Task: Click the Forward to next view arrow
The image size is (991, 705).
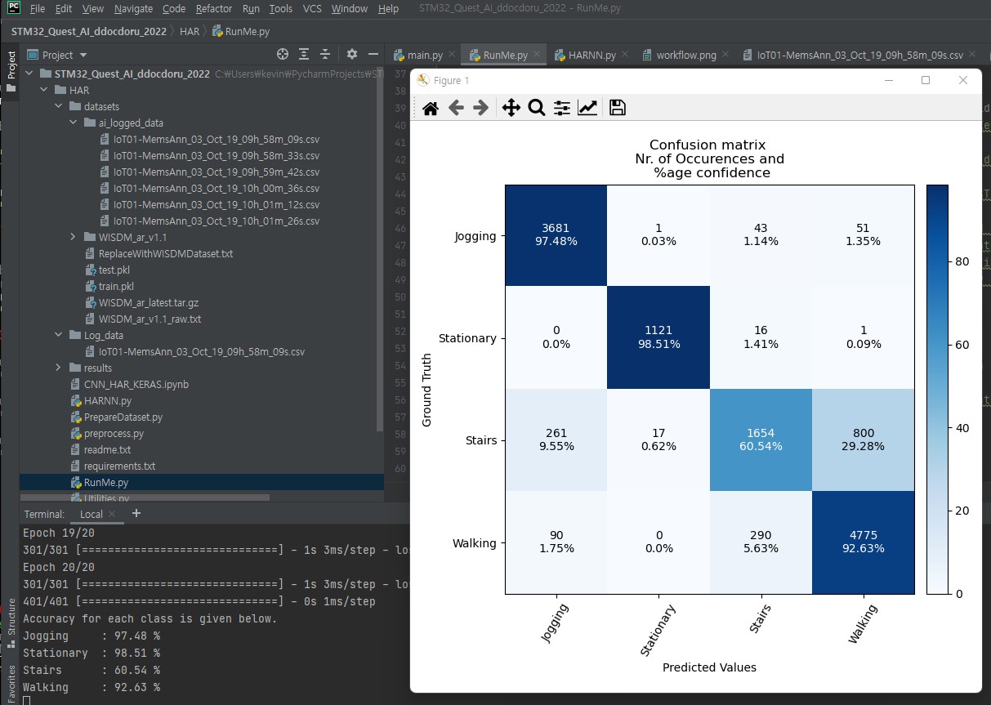Action: pyautogui.click(x=481, y=108)
